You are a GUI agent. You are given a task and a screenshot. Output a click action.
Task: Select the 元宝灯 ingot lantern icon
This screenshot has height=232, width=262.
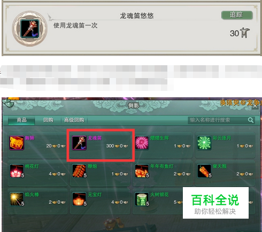[x=79, y=199]
